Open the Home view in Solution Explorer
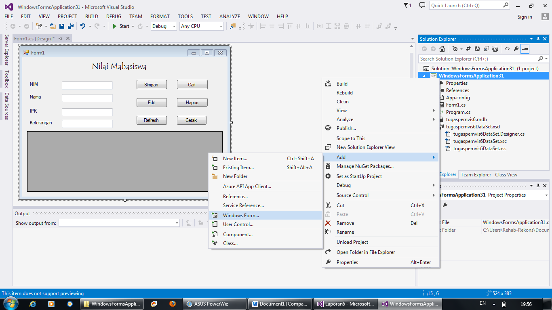Viewport: 552px width, 310px height. (442, 49)
